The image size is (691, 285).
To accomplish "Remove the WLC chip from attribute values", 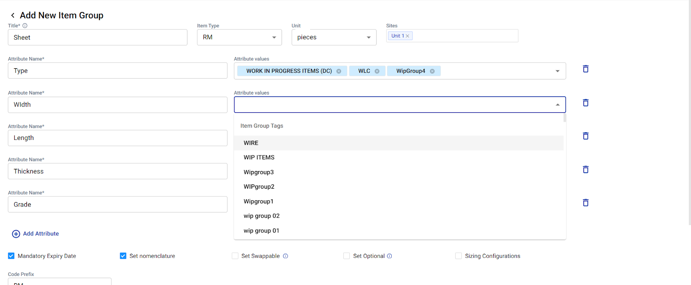I will coord(377,71).
